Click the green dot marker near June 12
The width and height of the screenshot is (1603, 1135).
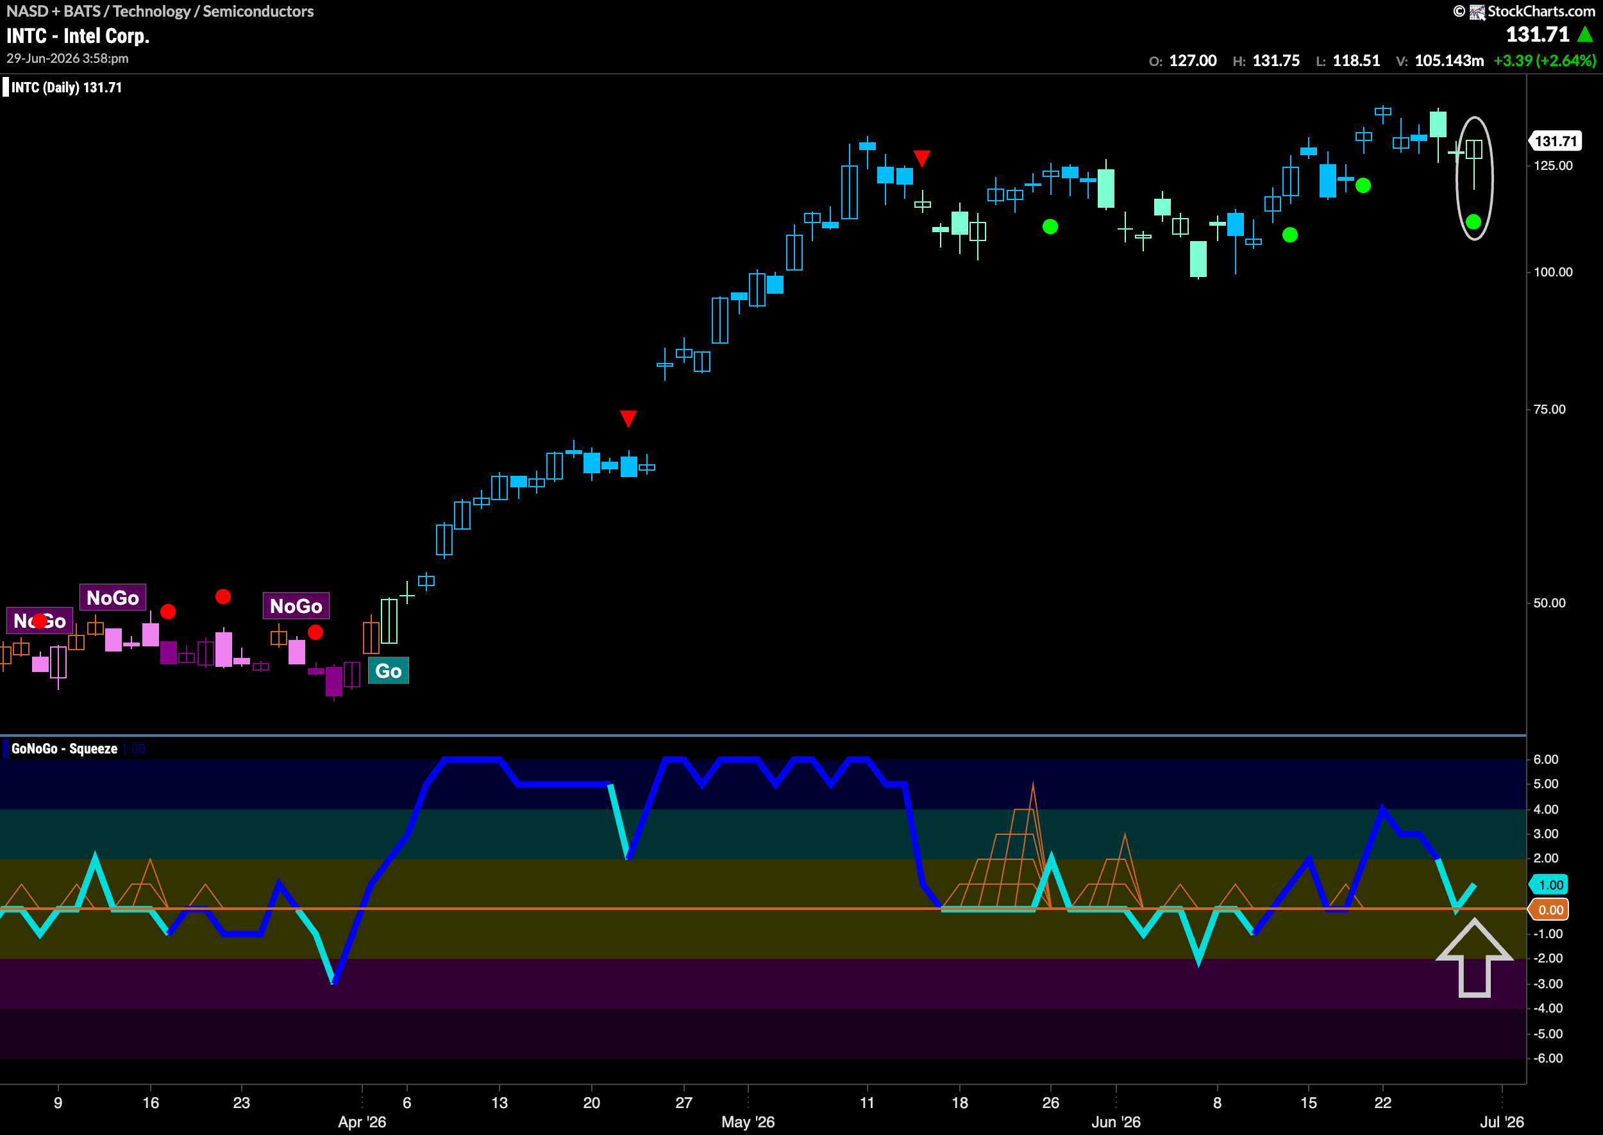[x=1290, y=235]
